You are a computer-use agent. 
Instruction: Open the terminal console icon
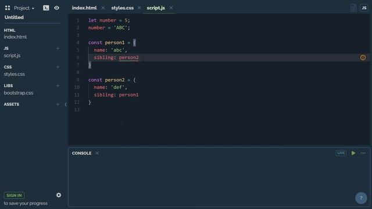[46, 8]
